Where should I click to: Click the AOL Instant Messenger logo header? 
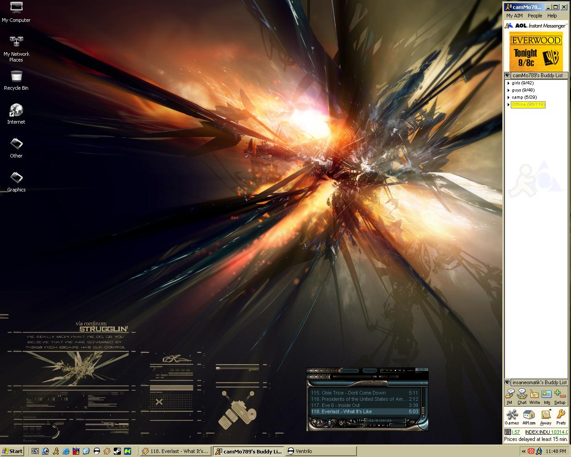536,26
